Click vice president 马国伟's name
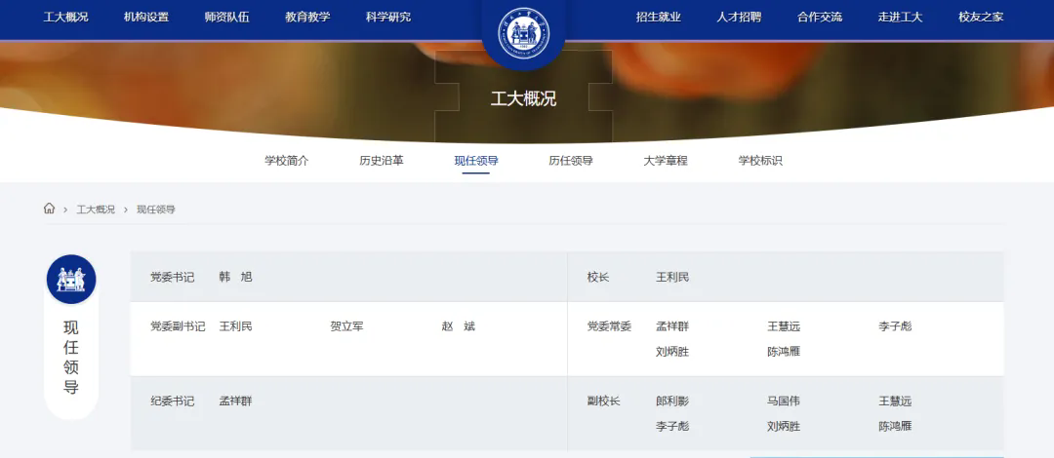The image size is (1054, 458). click(784, 401)
